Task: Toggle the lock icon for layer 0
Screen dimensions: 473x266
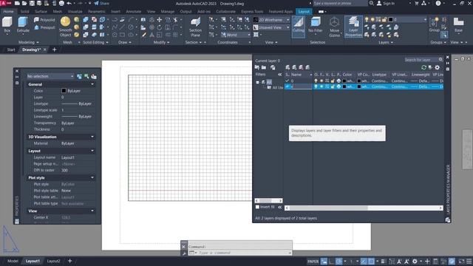Action: click(333, 81)
